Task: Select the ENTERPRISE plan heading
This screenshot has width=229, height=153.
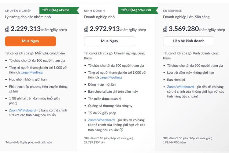Action: tap(173, 11)
